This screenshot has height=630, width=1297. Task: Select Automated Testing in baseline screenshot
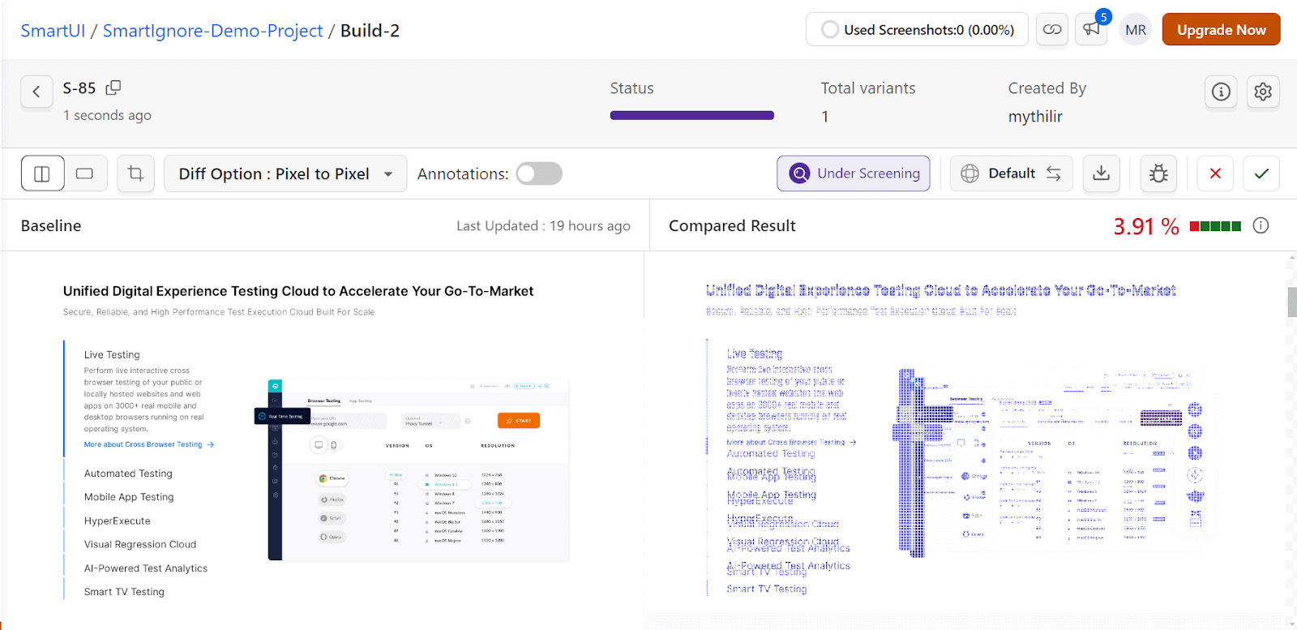tap(128, 474)
